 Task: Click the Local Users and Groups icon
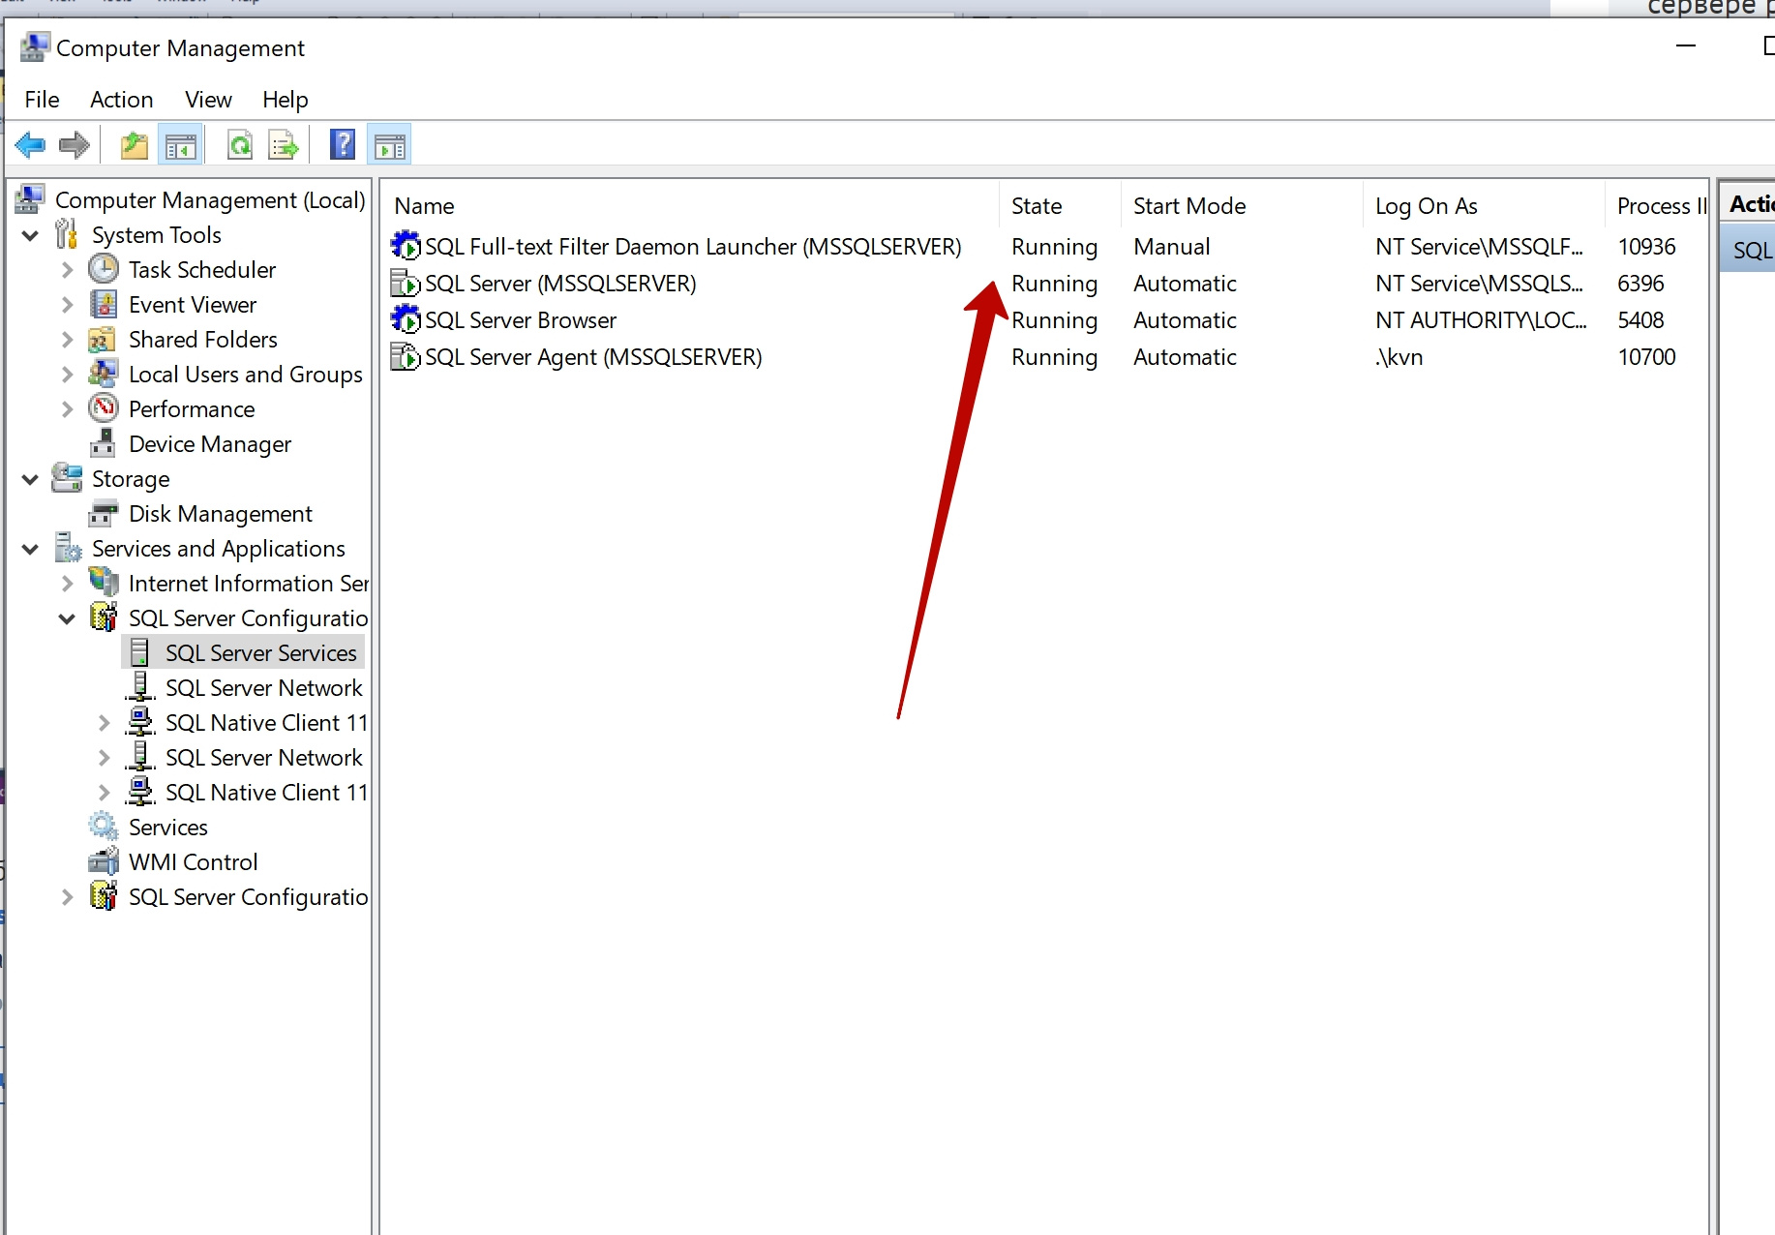click(x=104, y=374)
